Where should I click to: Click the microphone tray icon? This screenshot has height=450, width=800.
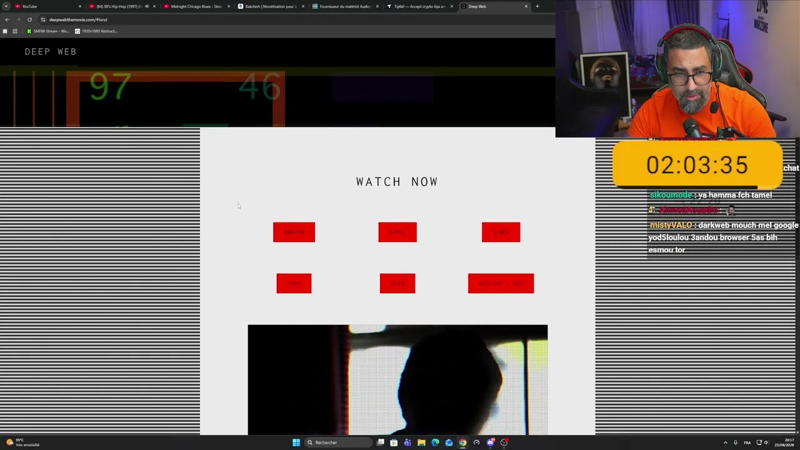[x=736, y=442]
